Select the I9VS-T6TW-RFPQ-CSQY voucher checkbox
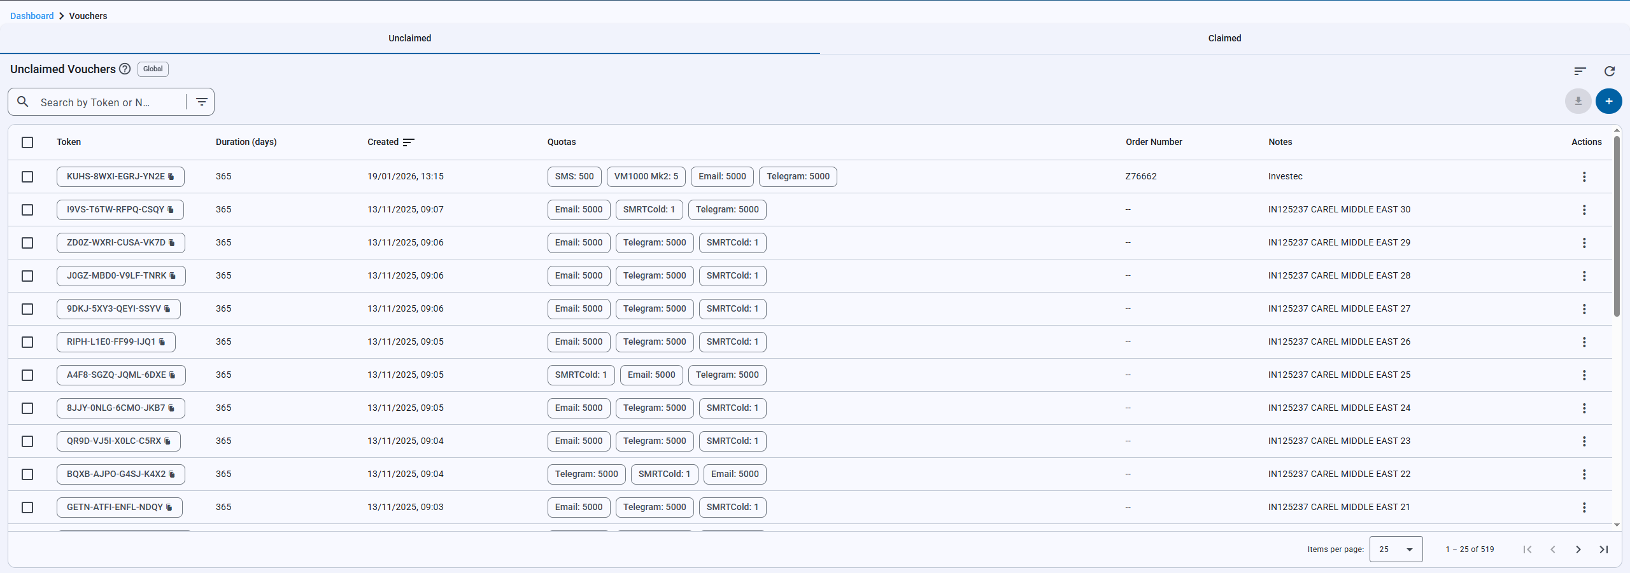 pyautogui.click(x=27, y=210)
